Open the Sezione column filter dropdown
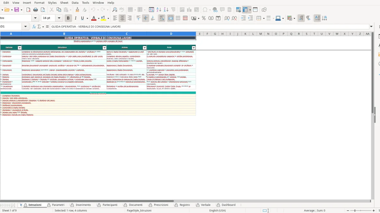The height and width of the screenshot is (213, 380). pos(20,48)
